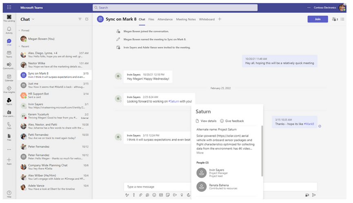The image size is (353, 203).
Task: Open the Just me chat
Action: (55, 85)
